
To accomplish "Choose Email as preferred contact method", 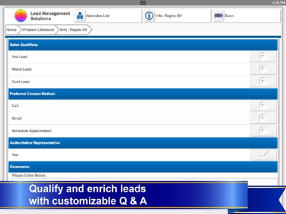I will tap(263, 118).
